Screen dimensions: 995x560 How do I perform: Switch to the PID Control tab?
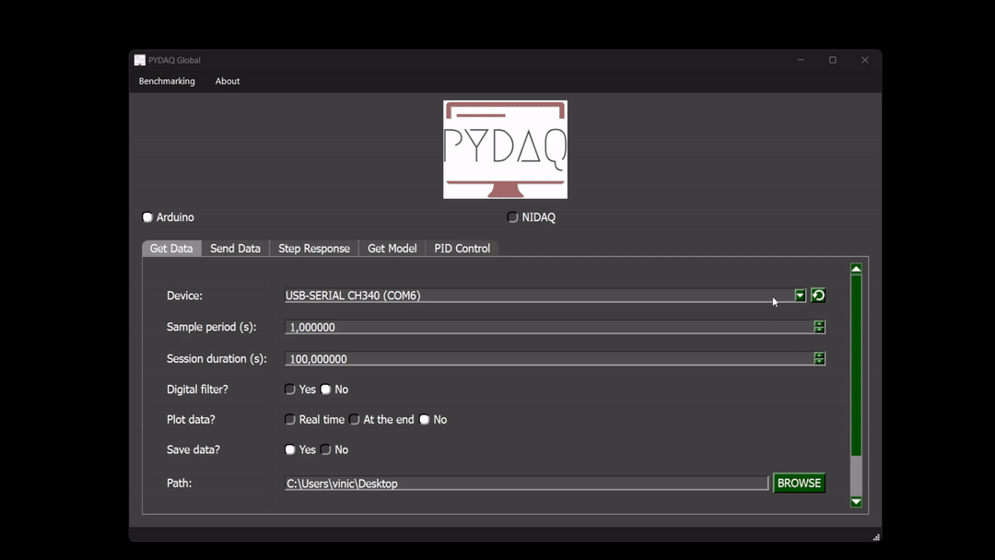[462, 249]
